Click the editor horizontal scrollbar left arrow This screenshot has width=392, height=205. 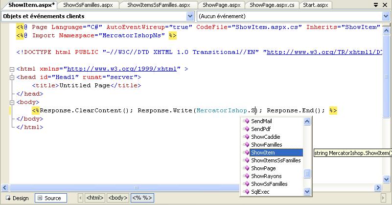[5, 187]
